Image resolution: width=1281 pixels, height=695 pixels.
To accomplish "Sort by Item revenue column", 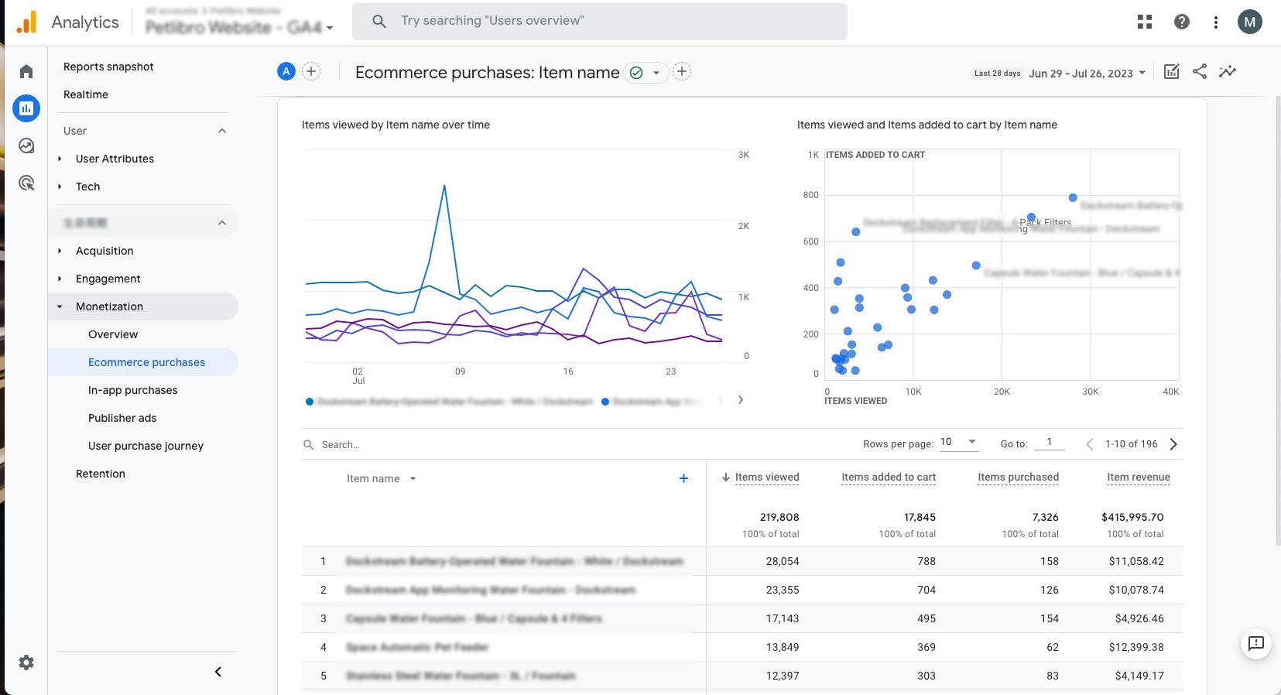I will [x=1139, y=478].
